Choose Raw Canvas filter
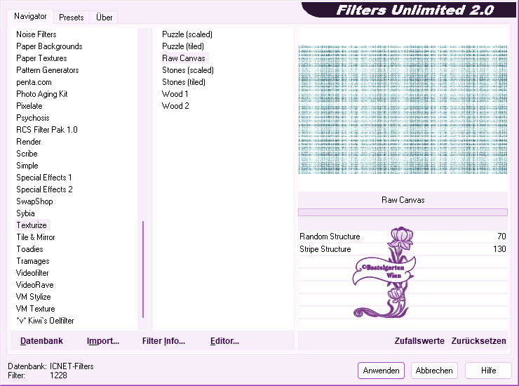 click(x=184, y=58)
